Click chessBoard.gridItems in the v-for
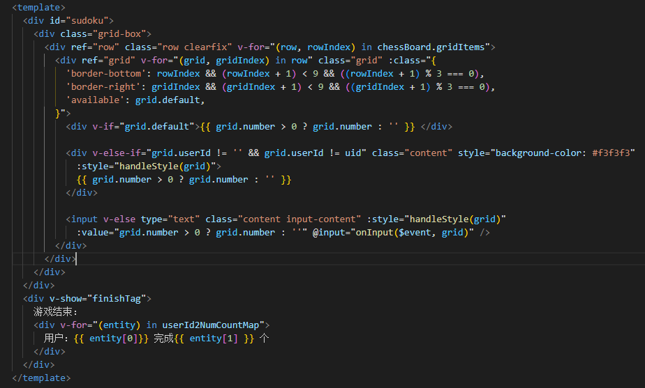Screen dimensions: 645x388 click(431, 47)
